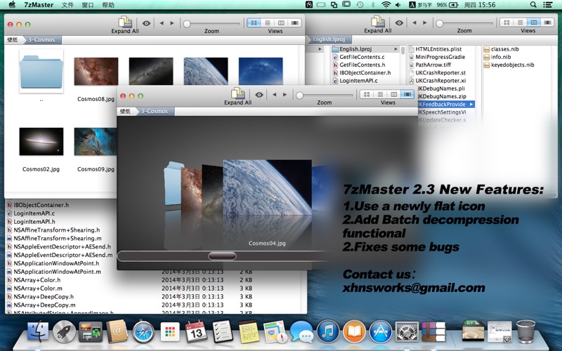
Task: Select the Cosmos08.jpg thumbnail
Action: pyautogui.click(x=96, y=72)
